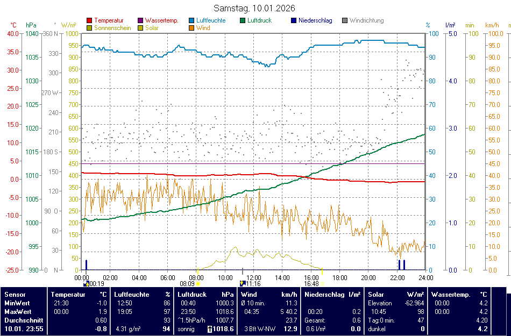Viewport: 511px width, 336px height.
Task: Click the Wind km/h table header
Action: pos(269,295)
